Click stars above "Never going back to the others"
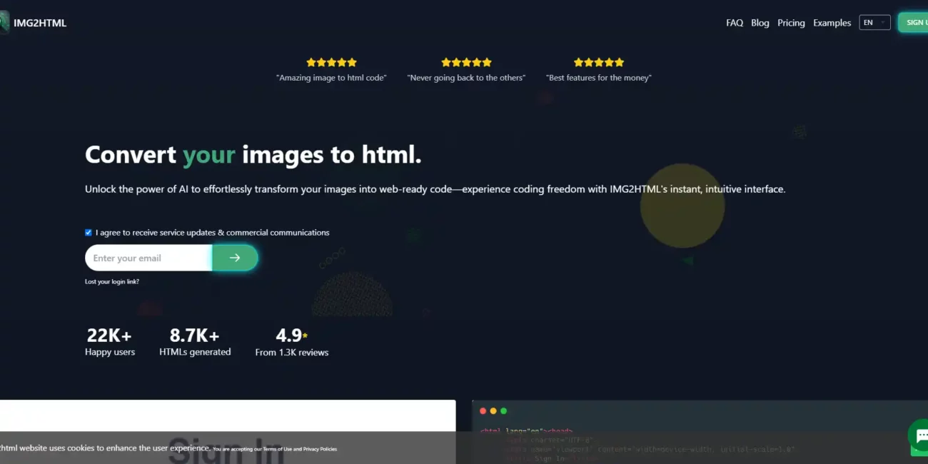This screenshot has height=464, width=928. (466, 63)
